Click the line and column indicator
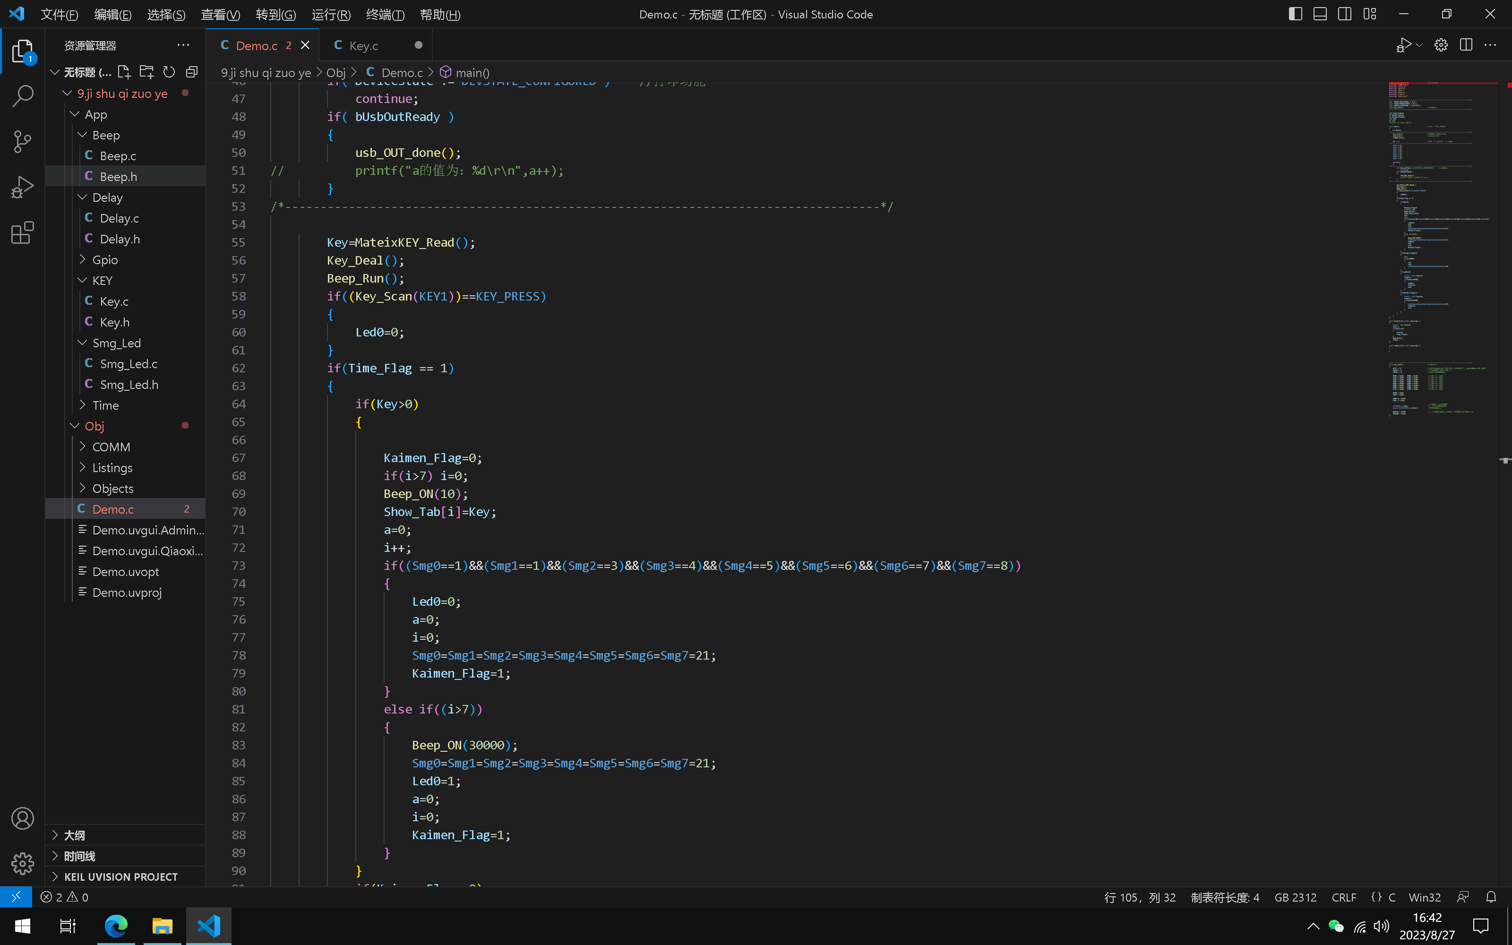The width and height of the screenshot is (1512, 945). [1140, 897]
